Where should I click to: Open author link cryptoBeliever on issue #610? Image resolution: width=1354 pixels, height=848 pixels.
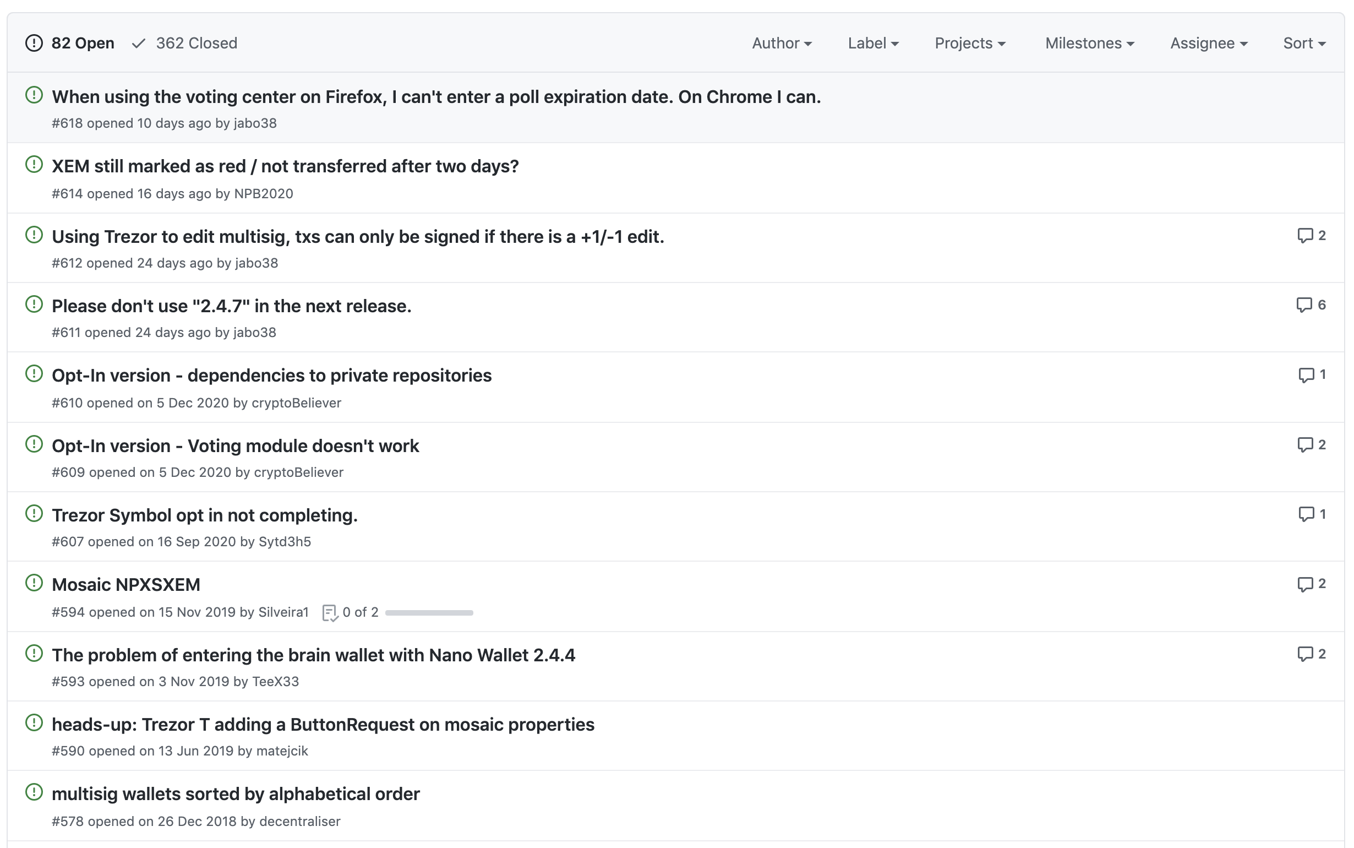click(296, 403)
